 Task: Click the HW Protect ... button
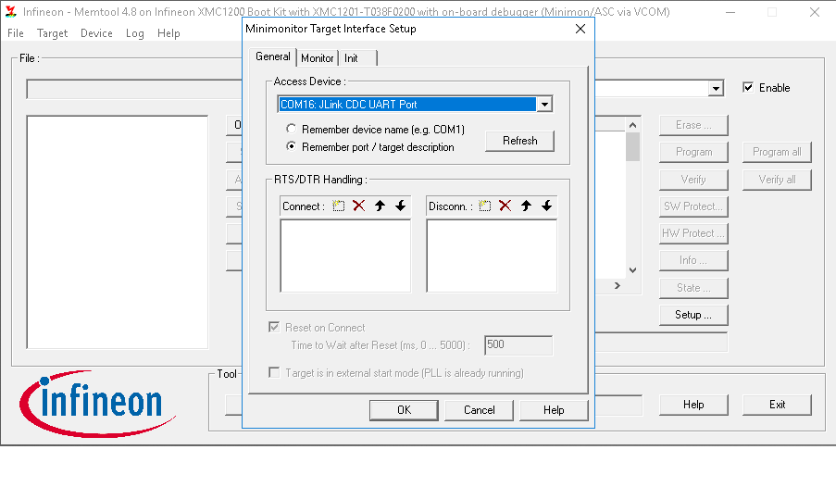[x=693, y=233]
